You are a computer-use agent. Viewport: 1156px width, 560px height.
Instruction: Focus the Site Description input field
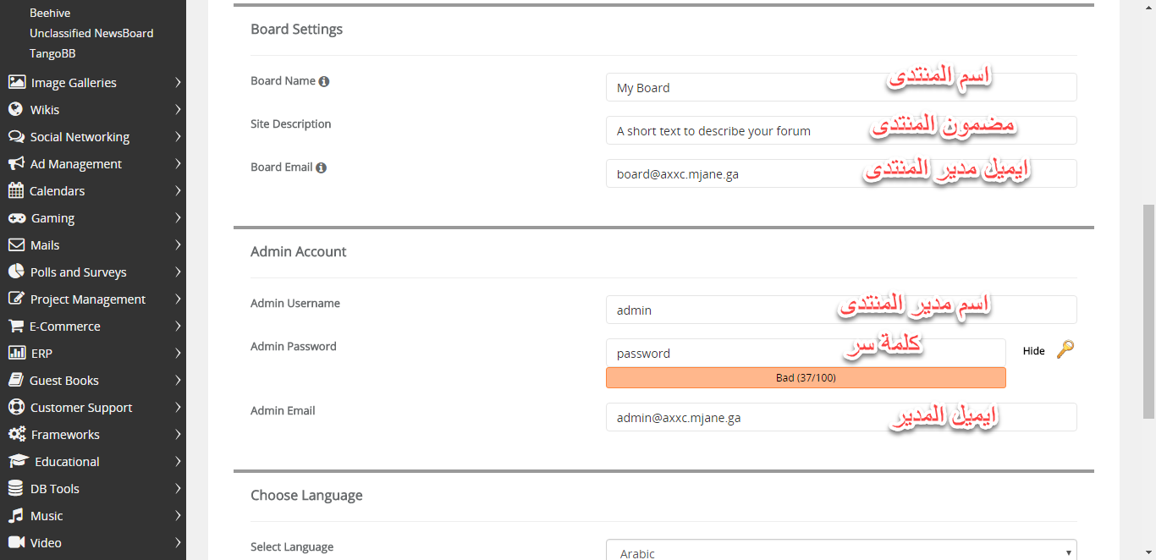click(x=841, y=130)
